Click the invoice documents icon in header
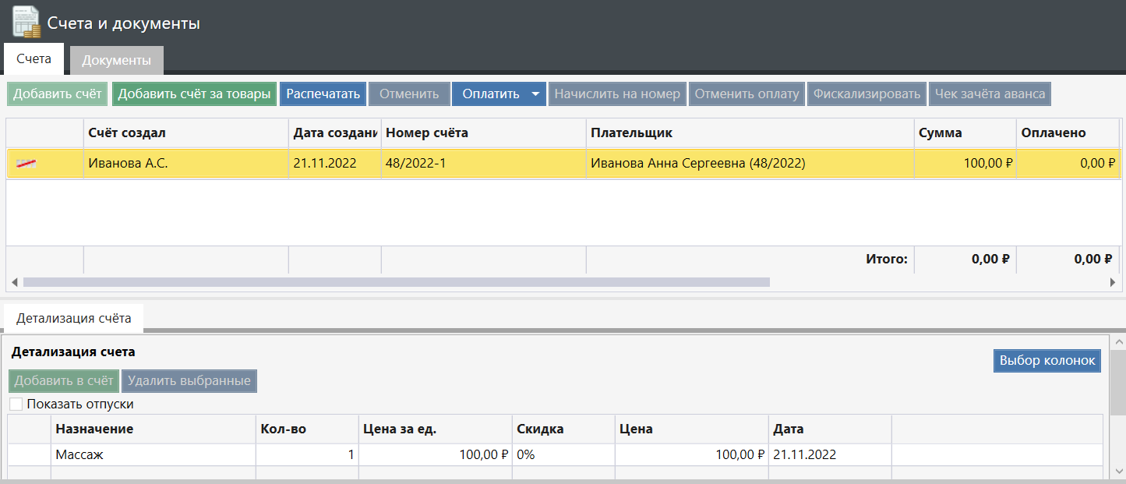The image size is (1126, 484). 26,22
